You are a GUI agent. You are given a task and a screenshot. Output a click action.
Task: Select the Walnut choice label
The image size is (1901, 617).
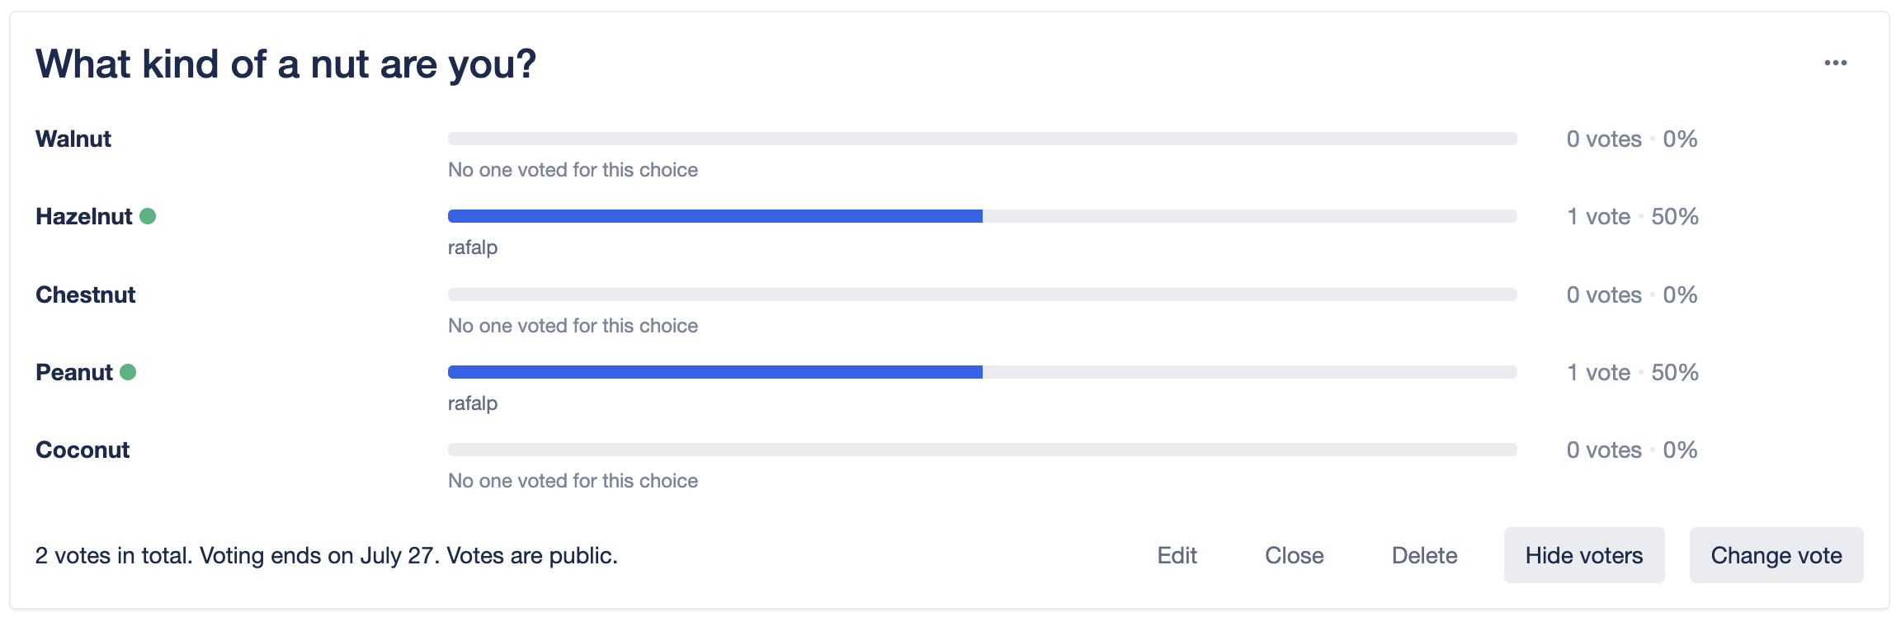tap(73, 139)
